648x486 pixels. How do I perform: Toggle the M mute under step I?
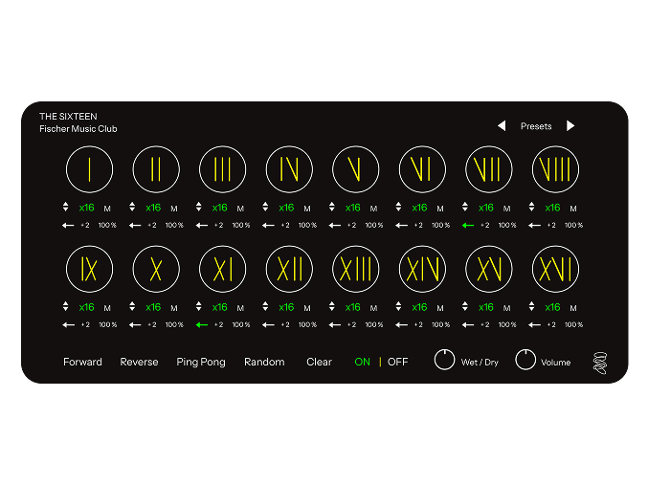(107, 209)
